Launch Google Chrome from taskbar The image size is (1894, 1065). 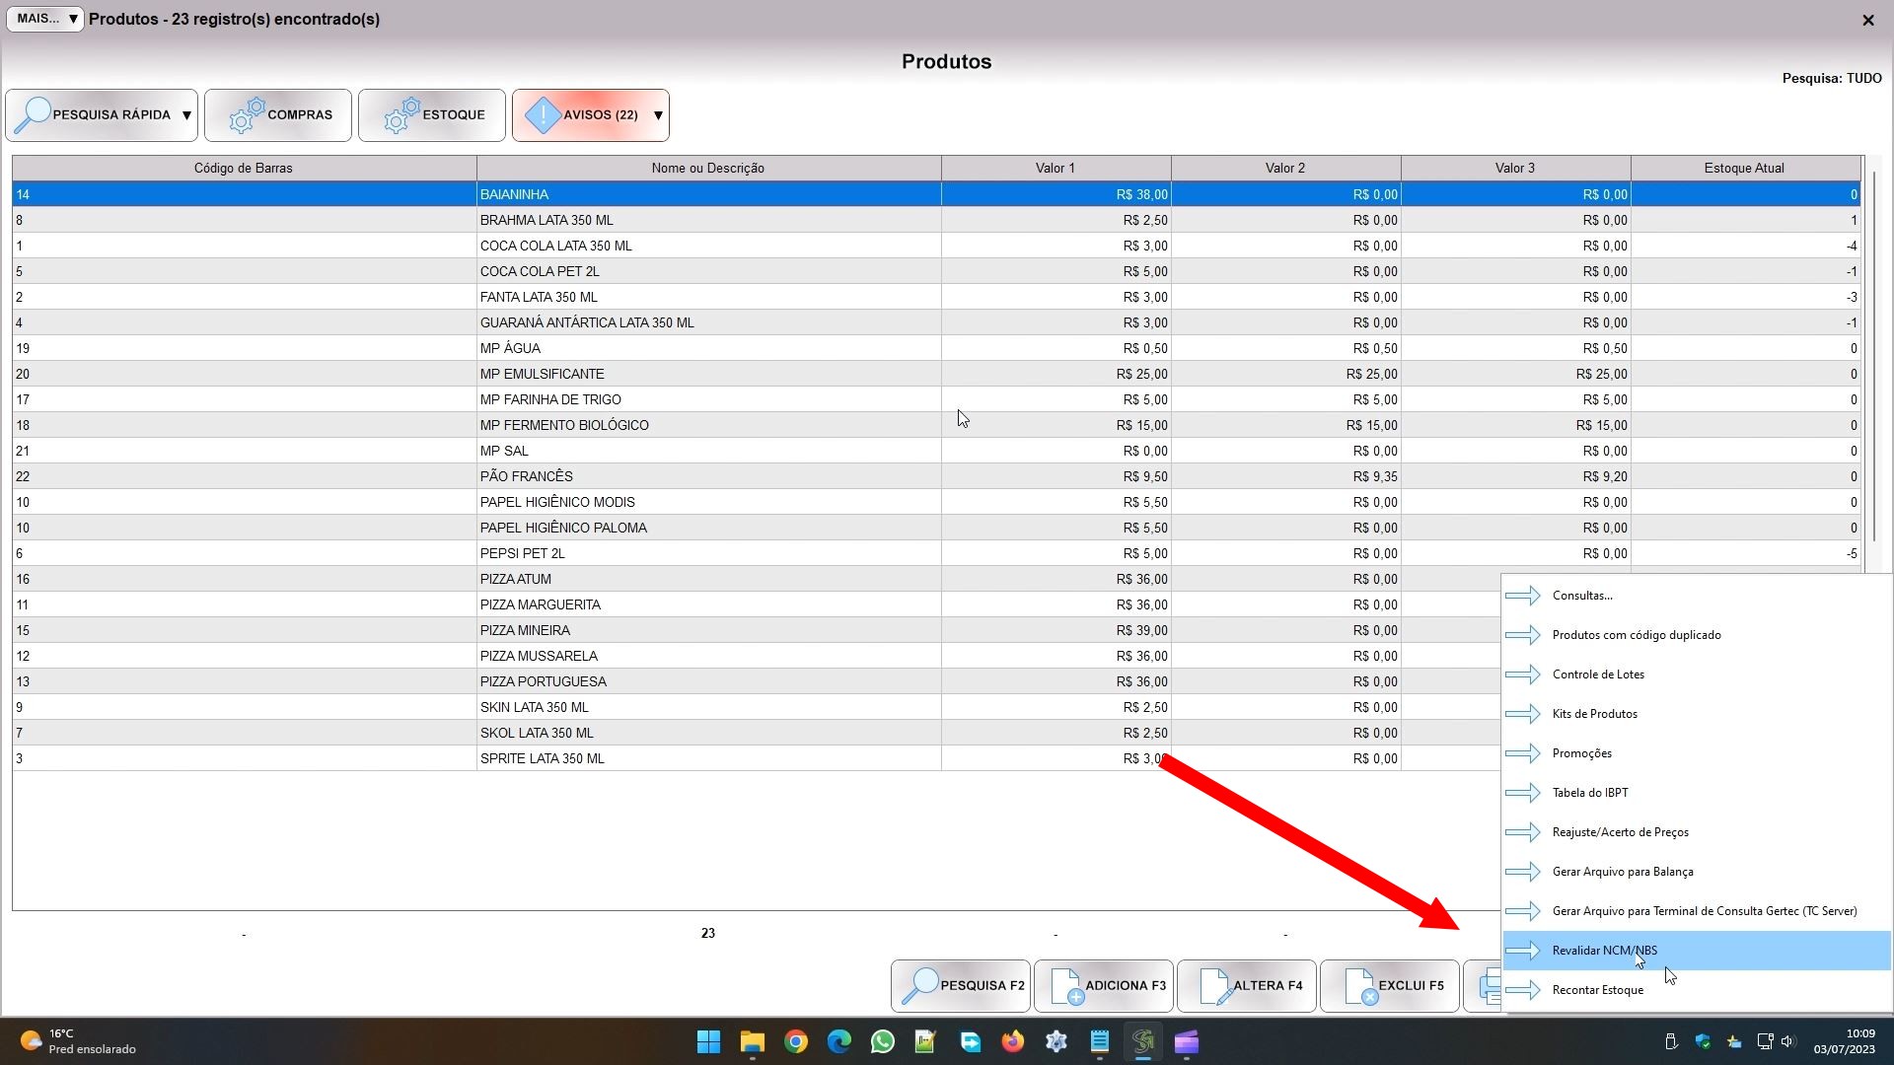pyautogui.click(x=796, y=1042)
